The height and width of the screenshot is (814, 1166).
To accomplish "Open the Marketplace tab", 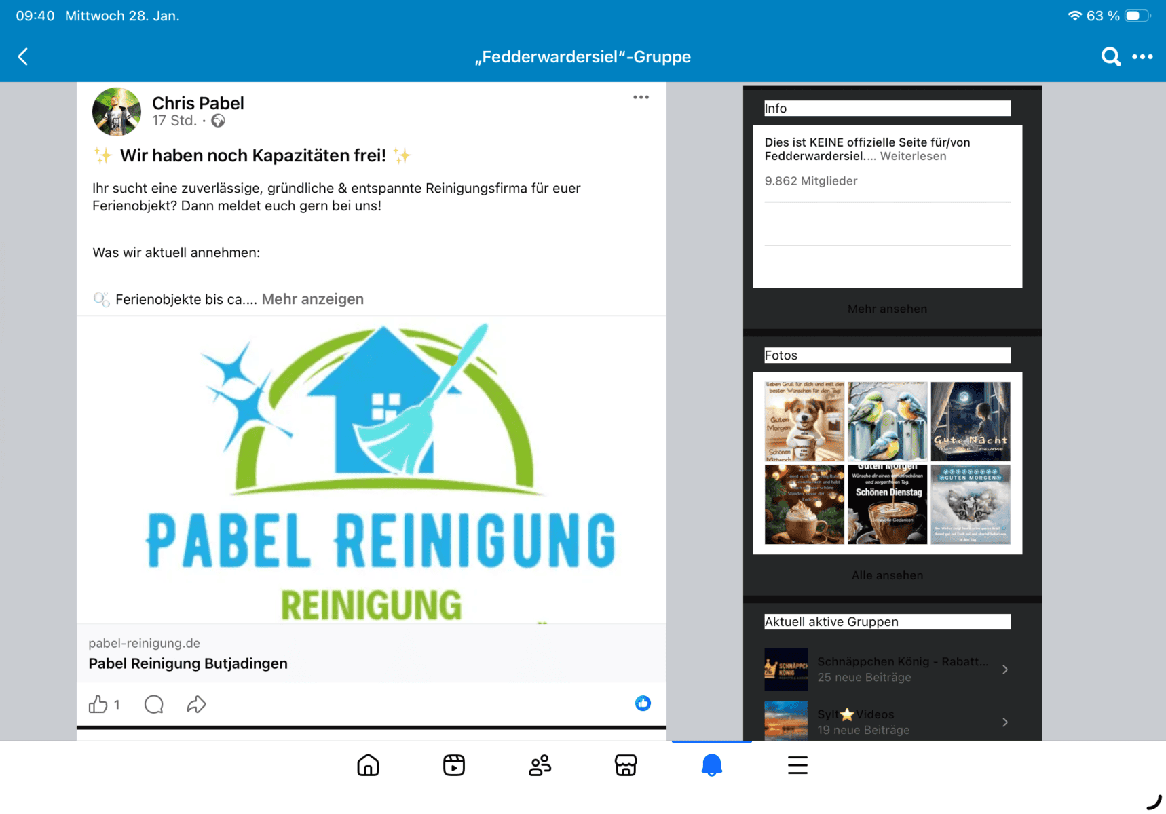I will click(x=626, y=765).
